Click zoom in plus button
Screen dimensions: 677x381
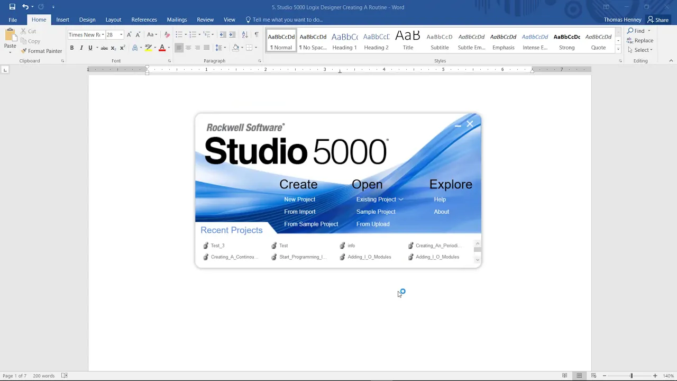tap(655, 376)
